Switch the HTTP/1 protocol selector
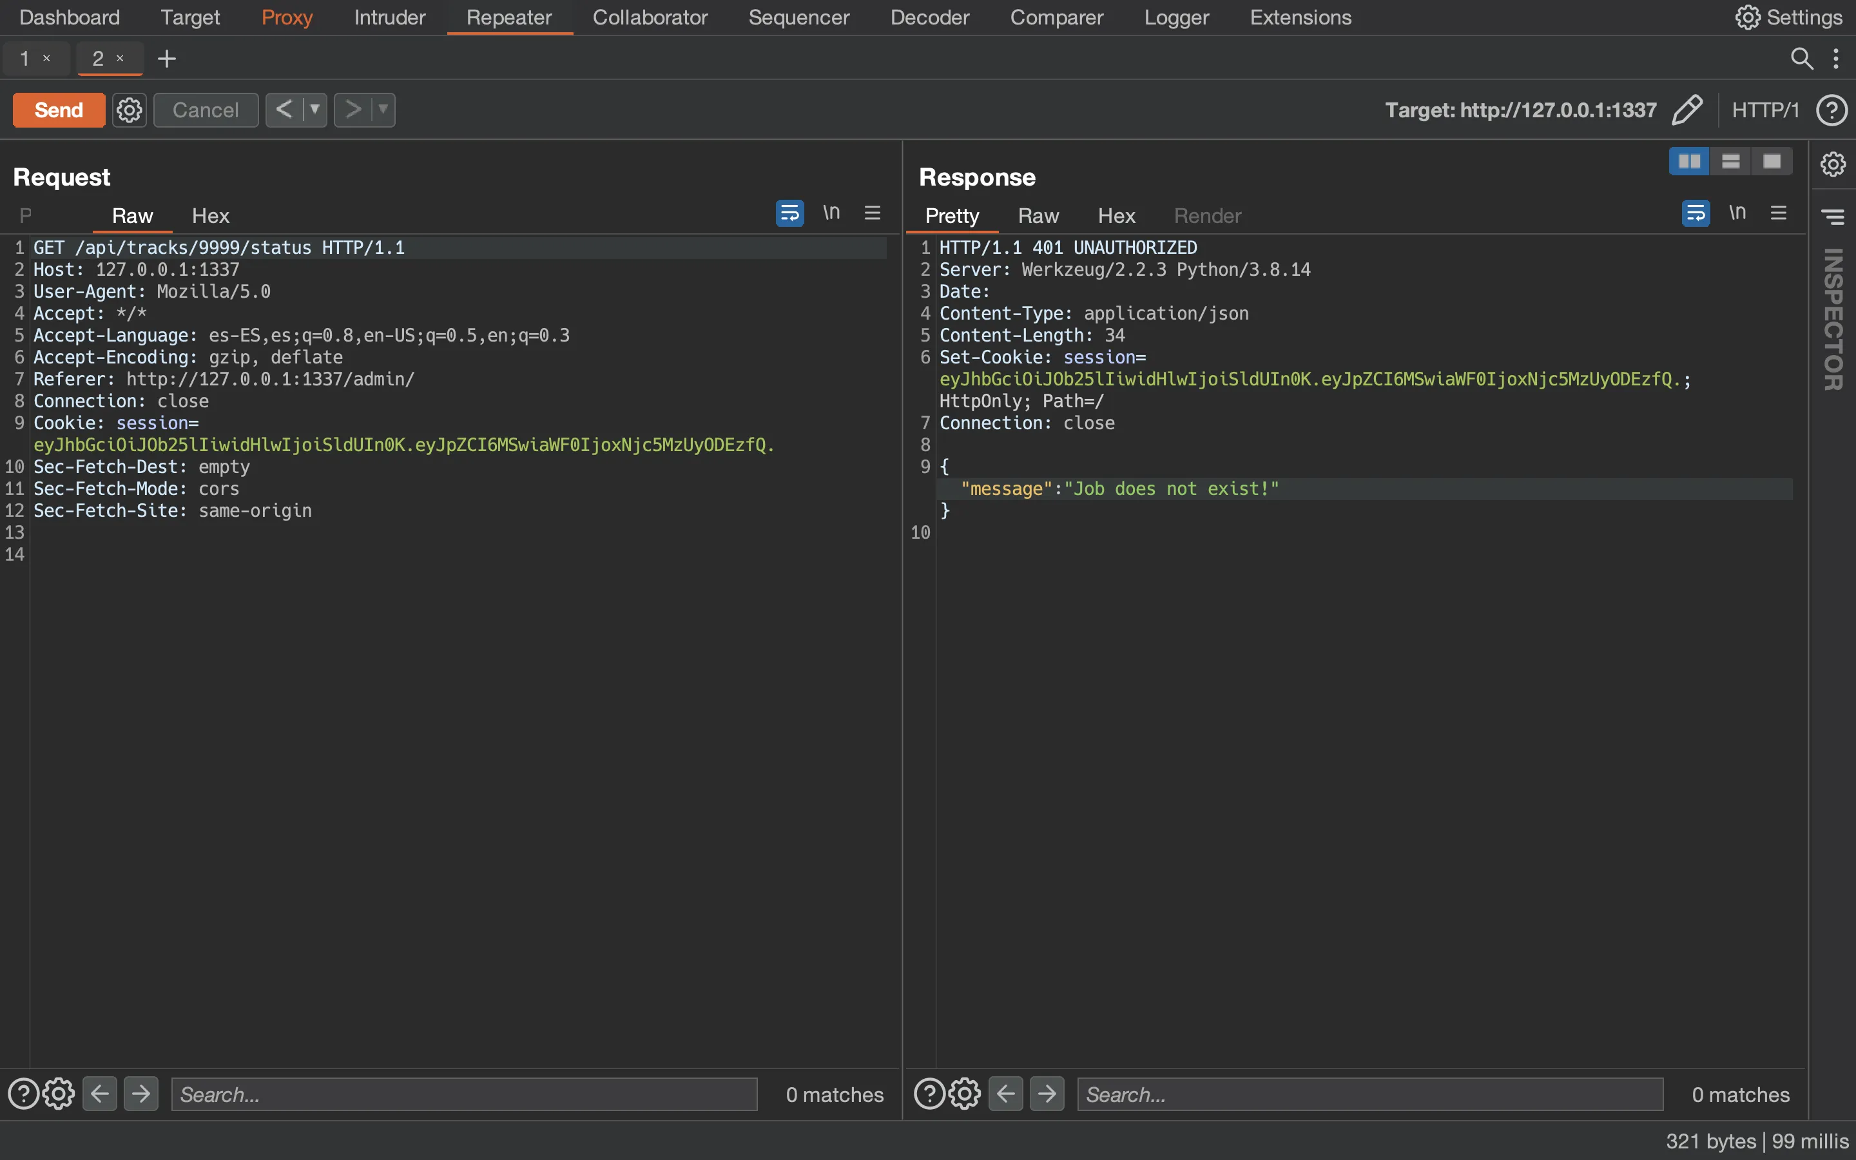The height and width of the screenshot is (1160, 1856). tap(1764, 110)
